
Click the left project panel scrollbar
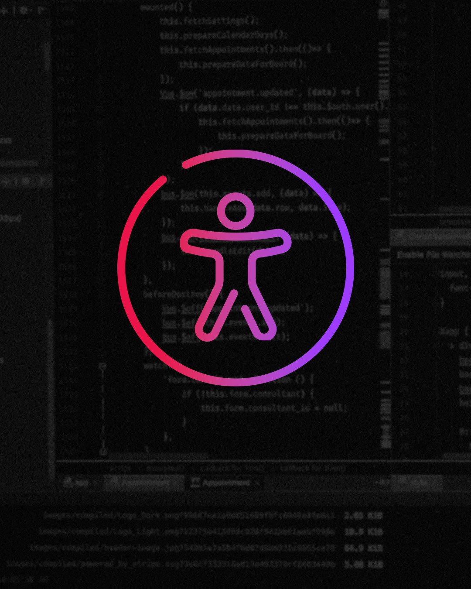pos(47,57)
